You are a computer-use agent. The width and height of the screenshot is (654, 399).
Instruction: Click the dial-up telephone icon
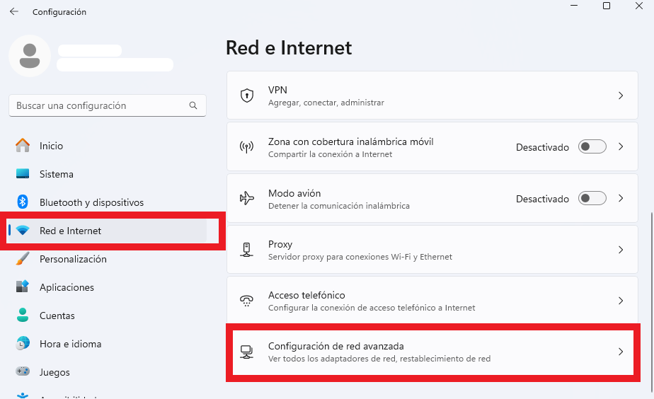(246, 301)
